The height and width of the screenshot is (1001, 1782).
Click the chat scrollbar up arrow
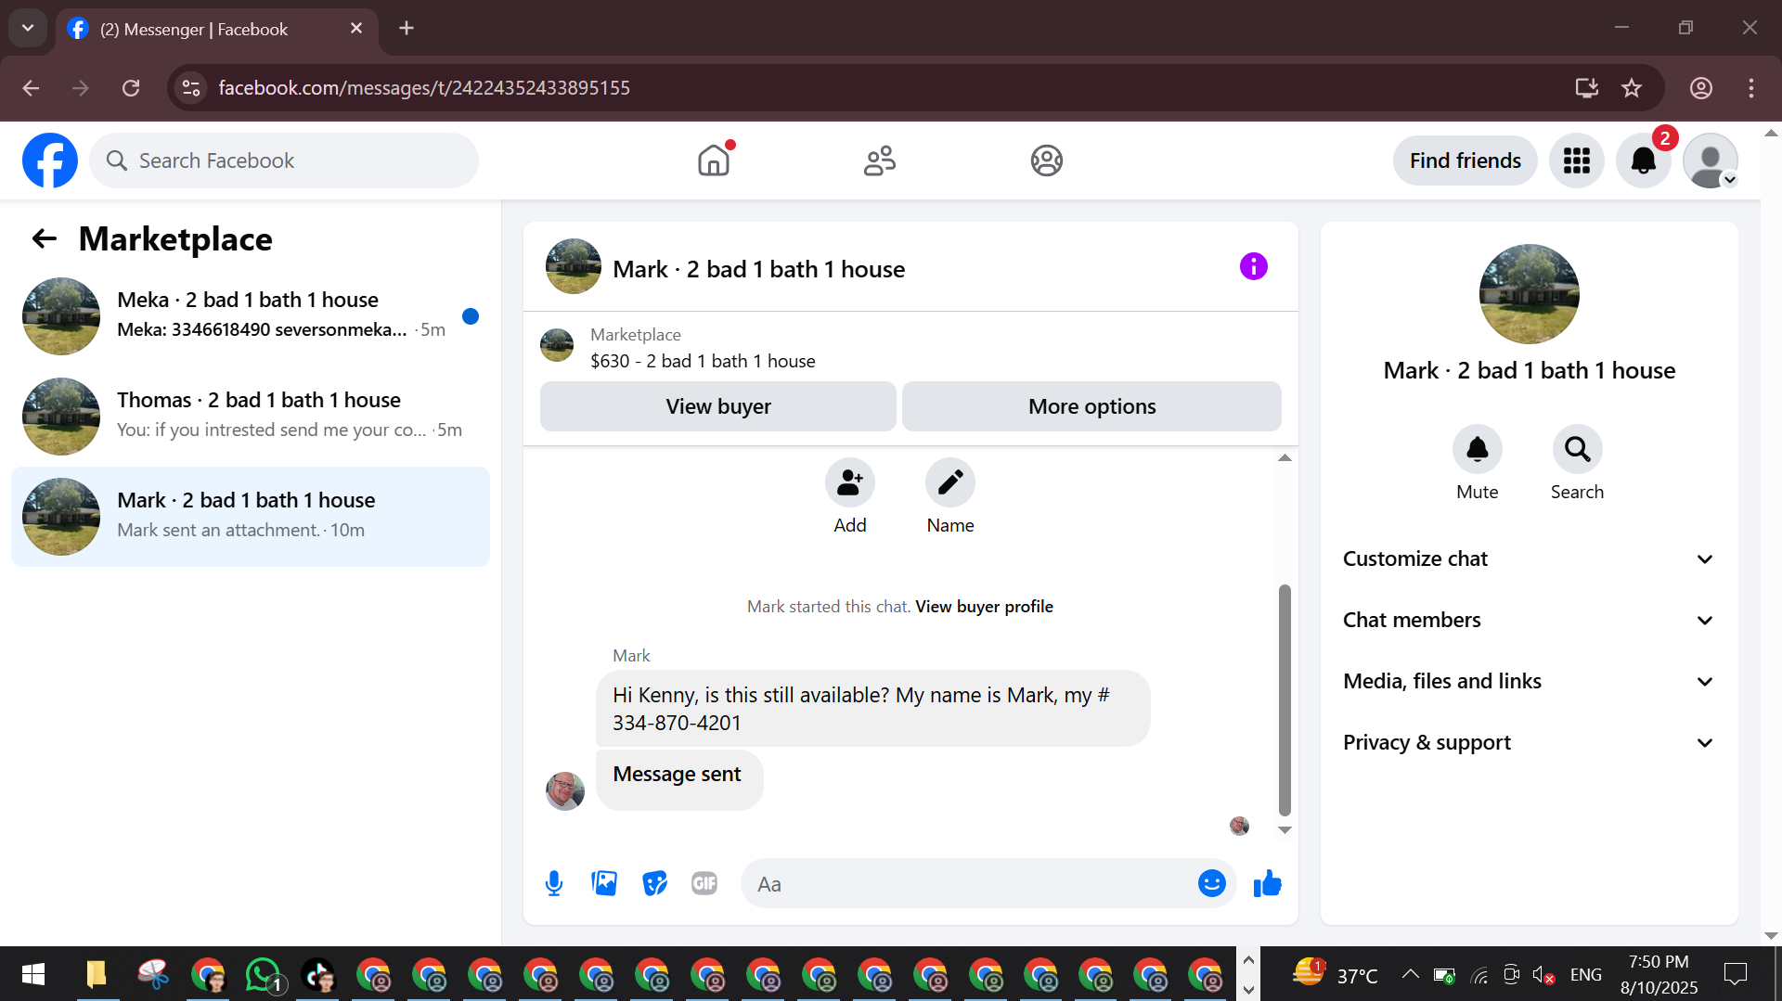tap(1285, 458)
